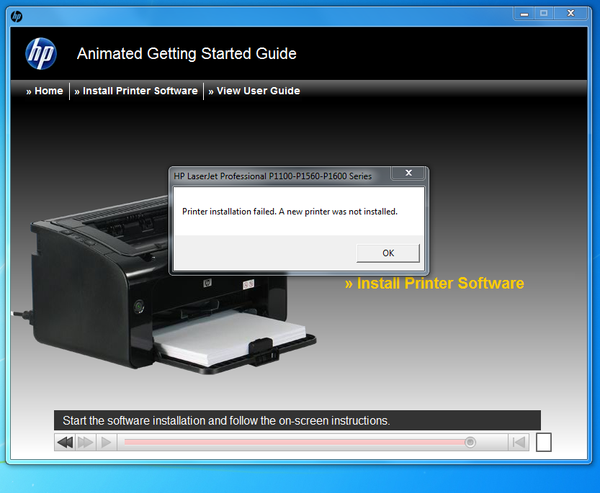Click the rewind playback button
The image size is (600, 493).
[65, 443]
